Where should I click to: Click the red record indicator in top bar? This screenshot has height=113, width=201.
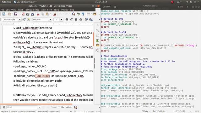click(x=172, y=2)
